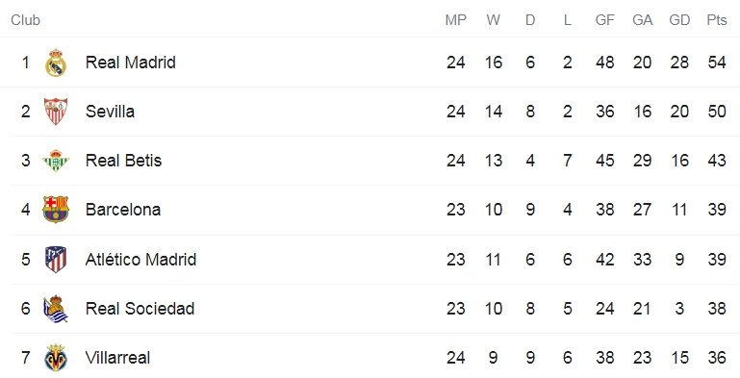The image size is (740, 378).
Task: Select the Villarreal yellow badge icon
Action: (x=56, y=358)
